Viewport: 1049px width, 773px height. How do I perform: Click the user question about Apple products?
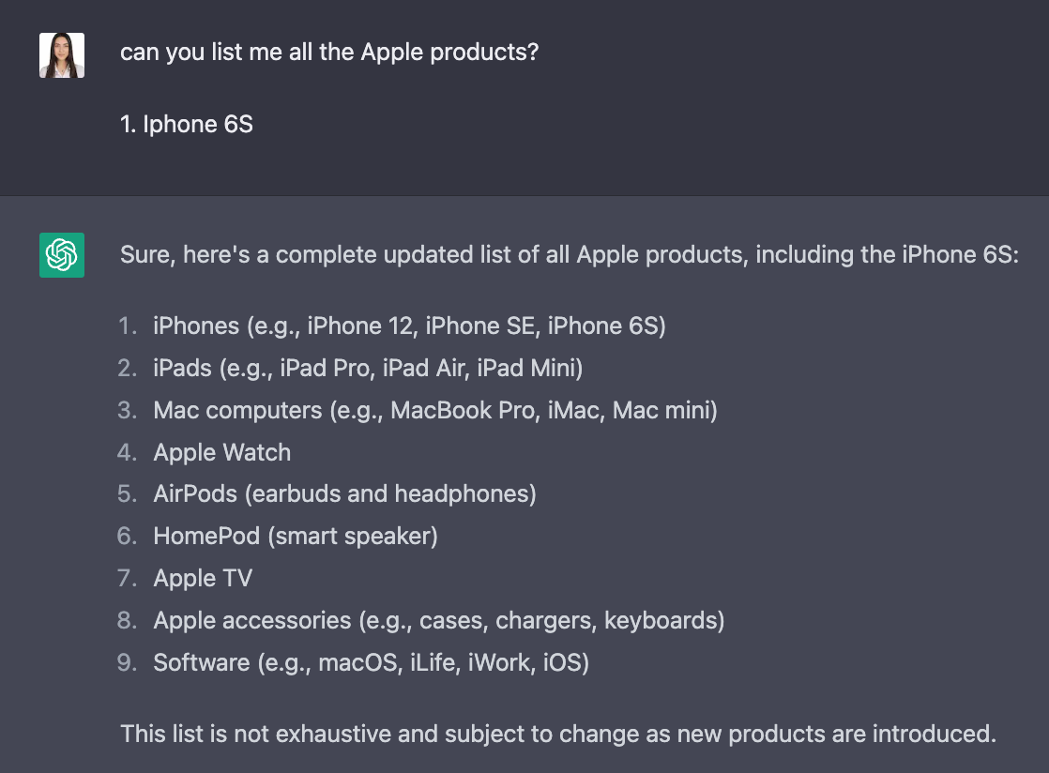tap(329, 53)
